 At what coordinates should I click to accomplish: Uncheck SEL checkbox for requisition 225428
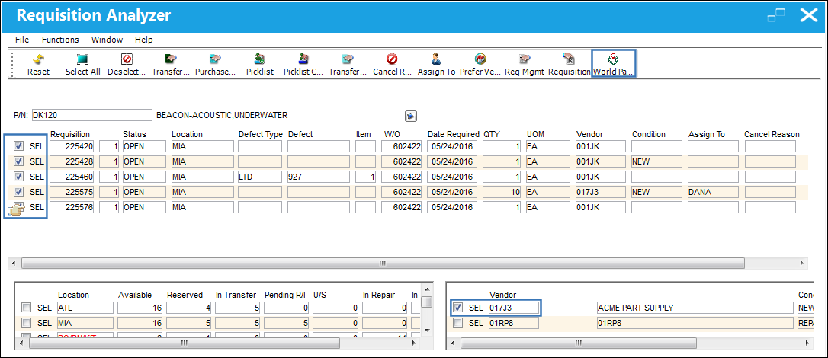[18, 161]
